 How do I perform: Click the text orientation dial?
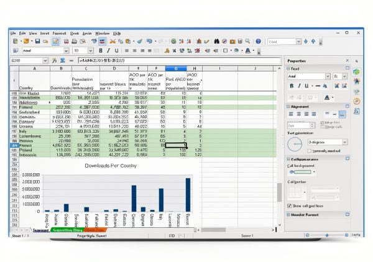tap(295, 144)
